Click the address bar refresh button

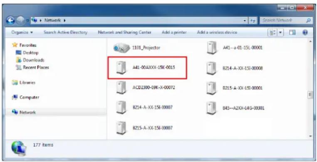click(253, 20)
